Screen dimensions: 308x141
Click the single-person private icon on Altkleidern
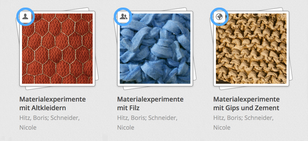pyautogui.click(x=25, y=17)
